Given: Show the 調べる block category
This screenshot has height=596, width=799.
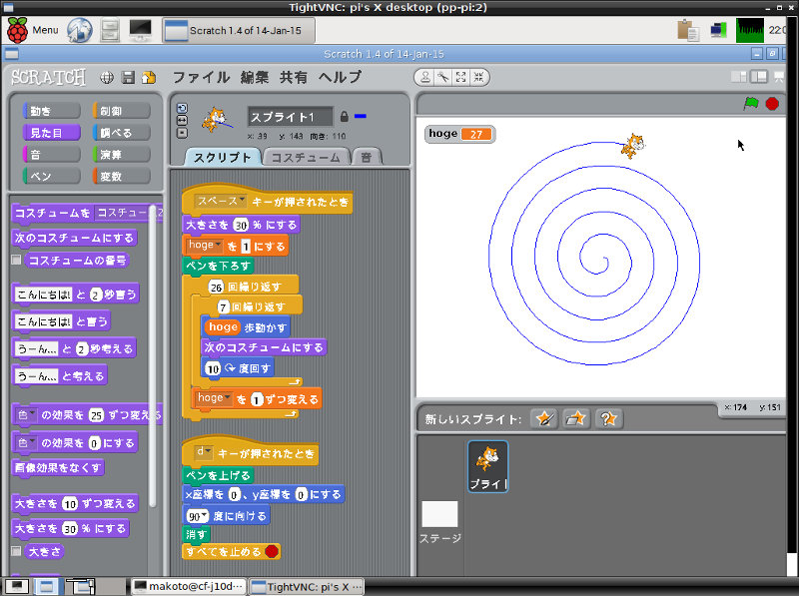Looking at the screenshot, I should (x=122, y=133).
